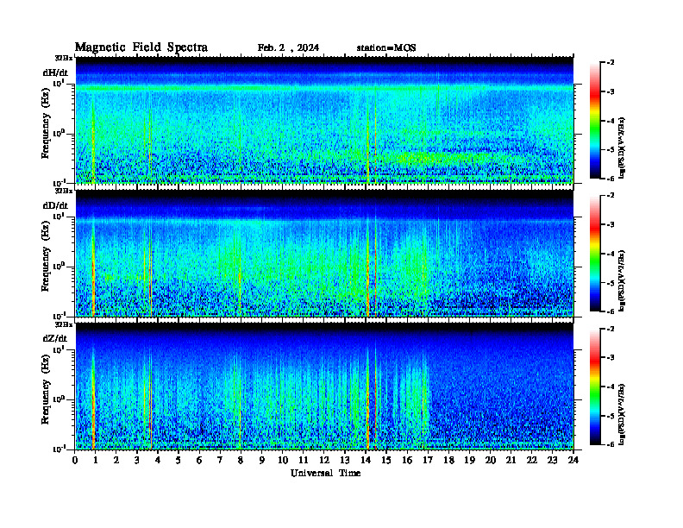Click the "32Hz" label atop the dH/dt panel
The height and width of the screenshot is (528, 683).
click(x=63, y=58)
